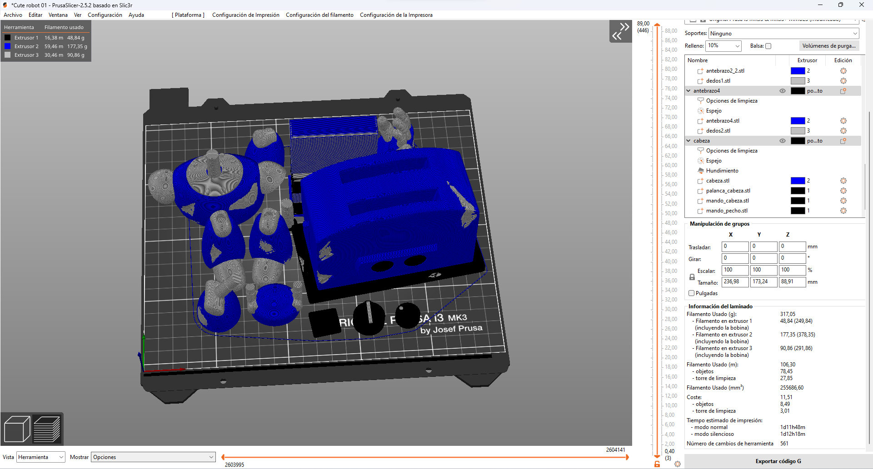
Task: Switch to 3D editor view cube icon
Action: coord(17,428)
